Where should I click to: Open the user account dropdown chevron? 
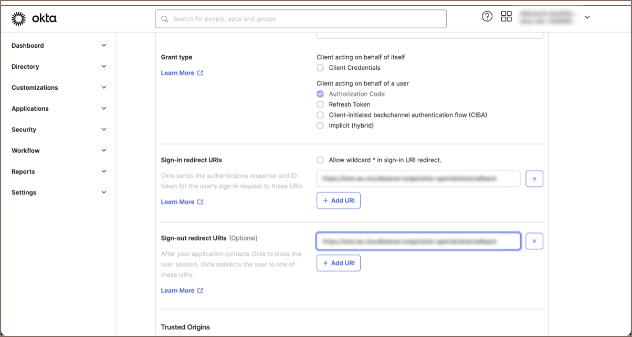pos(587,17)
